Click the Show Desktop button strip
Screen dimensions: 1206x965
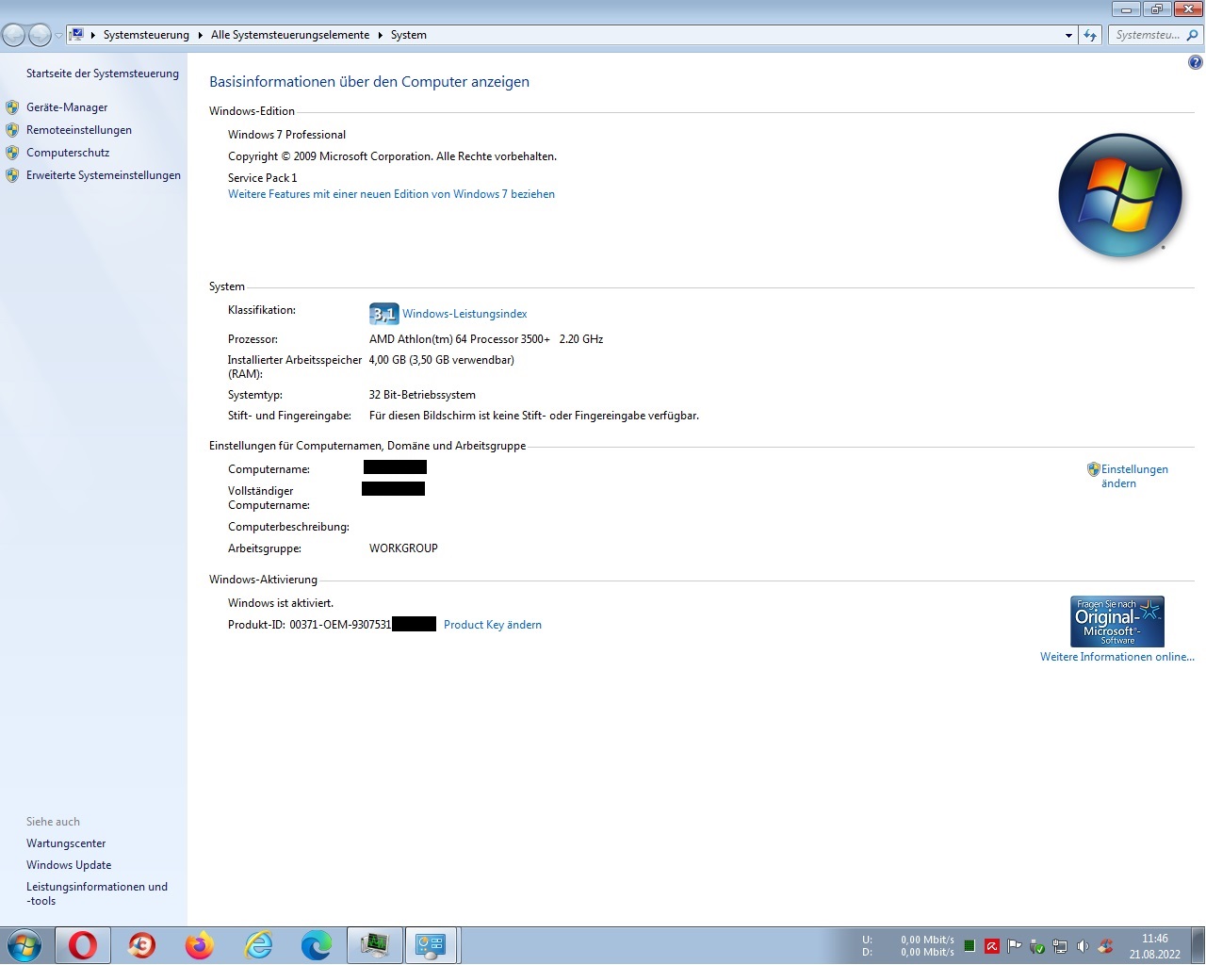(x=1198, y=945)
